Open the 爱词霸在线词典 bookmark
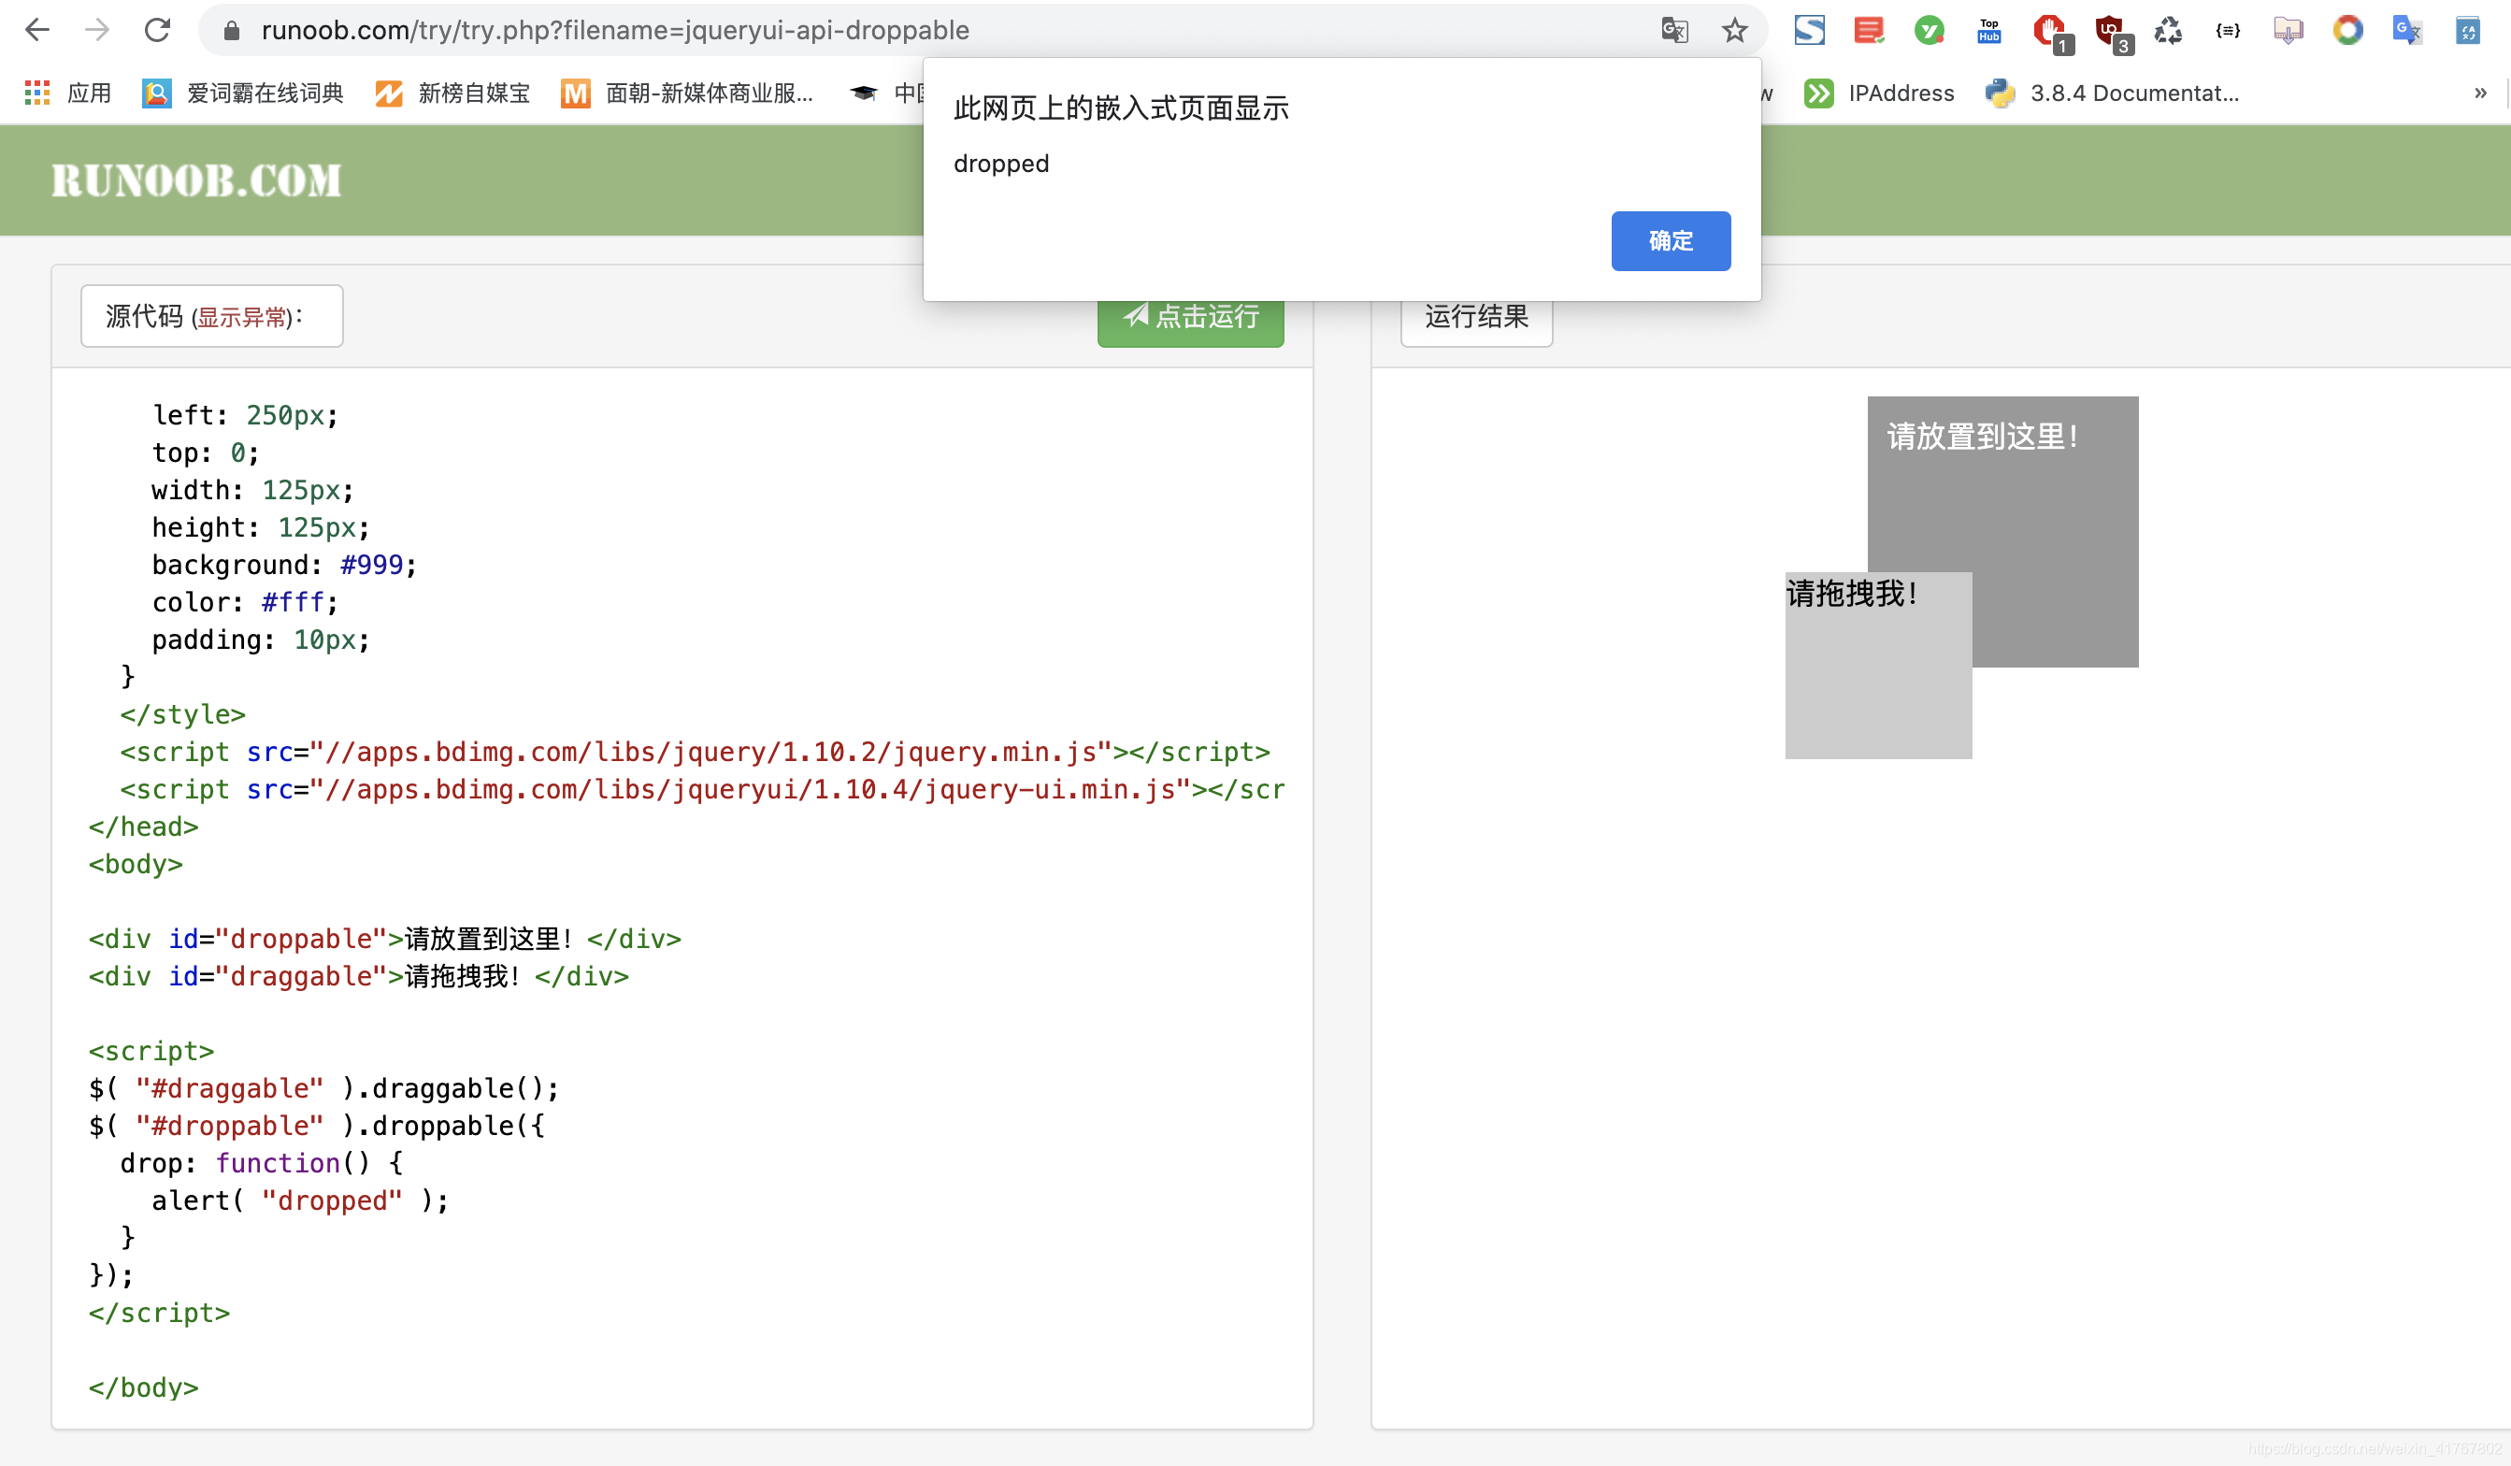This screenshot has height=1466, width=2511. click(x=242, y=93)
